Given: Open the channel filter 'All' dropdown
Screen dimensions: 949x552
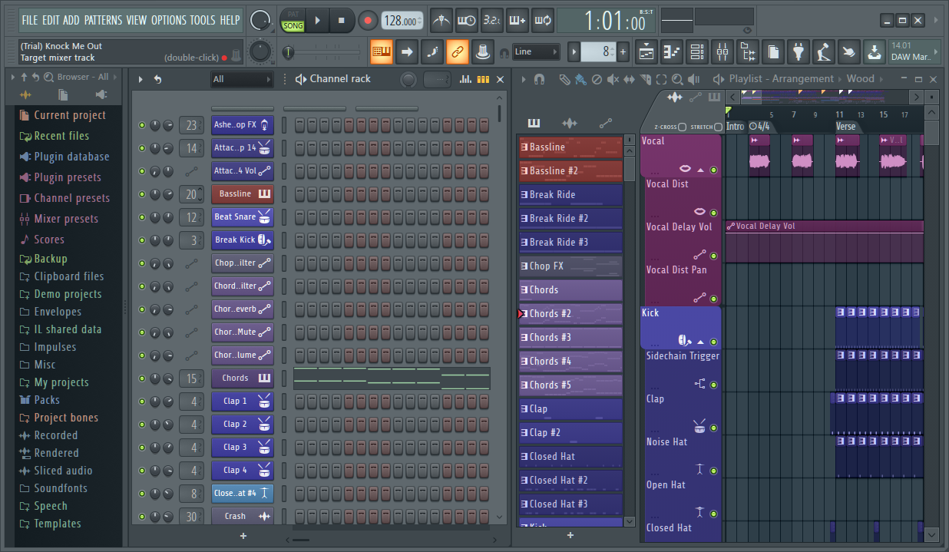Looking at the screenshot, I should pos(242,79).
